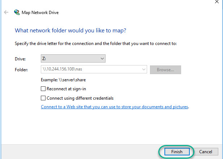Click the 'Folder:' label
Screen dimensions: 223x159
coord(22,69)
